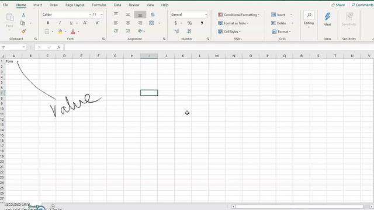Increase font size with larger A
Image resolution: width=374 pixels, height=210 pixels.
pos(85,23)
